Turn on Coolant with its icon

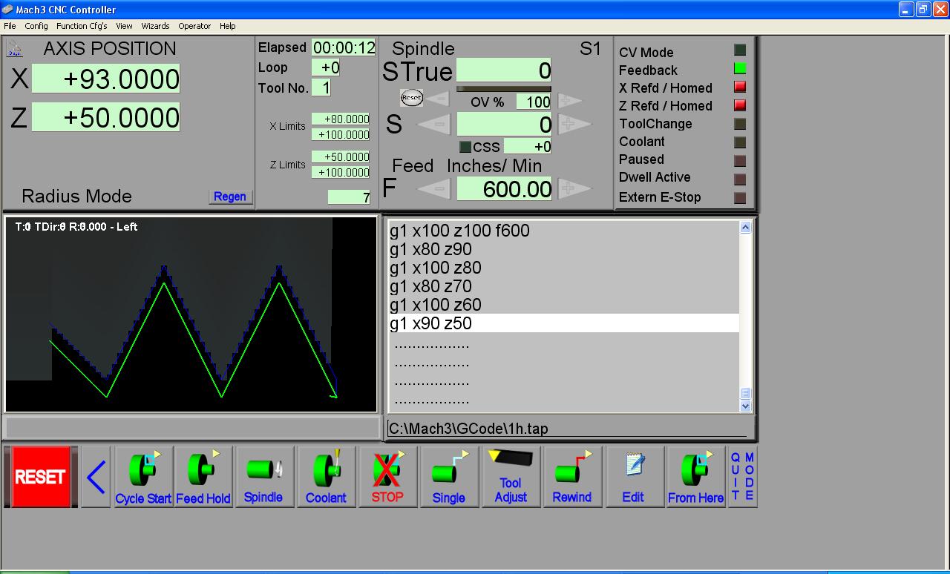point(326,477)
